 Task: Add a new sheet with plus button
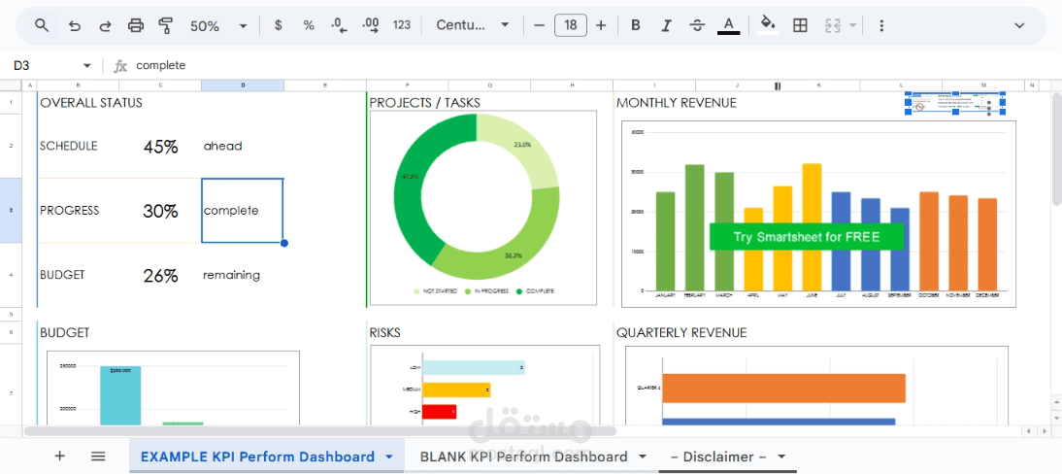click(59, 457)
